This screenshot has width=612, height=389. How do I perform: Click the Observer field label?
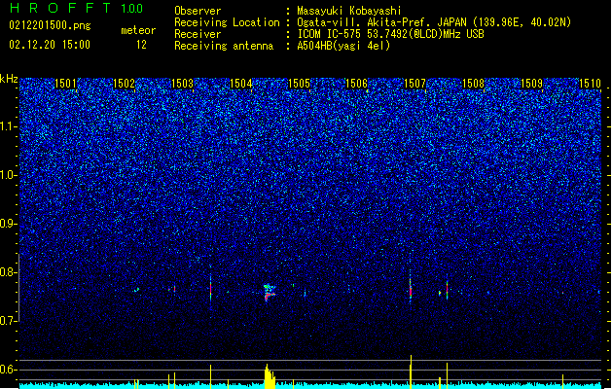(x=198, y=11)
